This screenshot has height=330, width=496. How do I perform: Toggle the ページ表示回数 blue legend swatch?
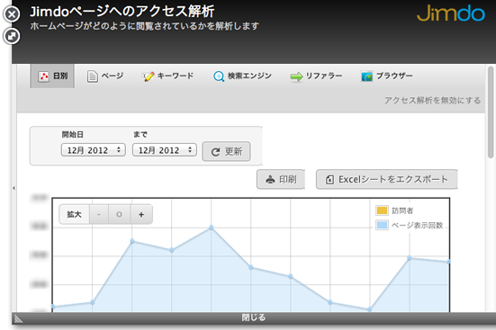[382, 225]
